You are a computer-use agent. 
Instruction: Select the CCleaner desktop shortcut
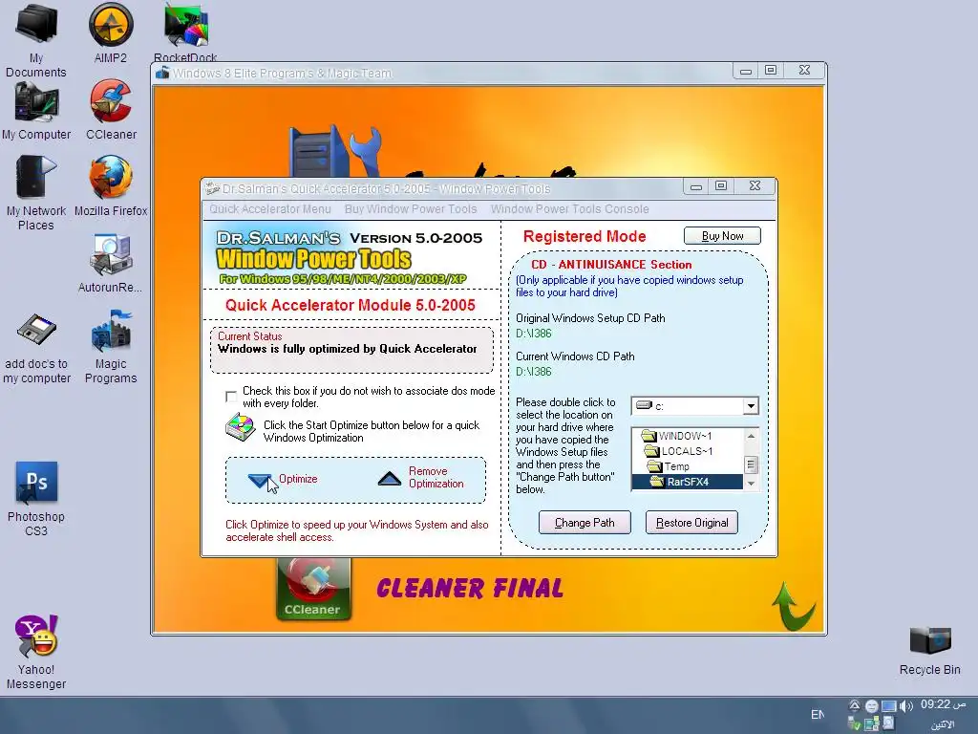click(111, 110)
